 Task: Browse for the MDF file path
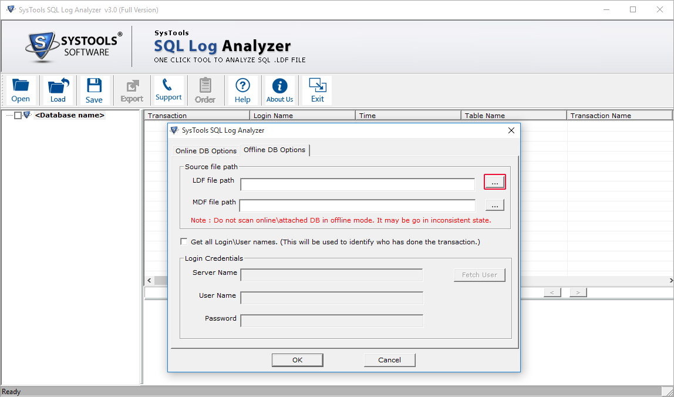[495, 205]
